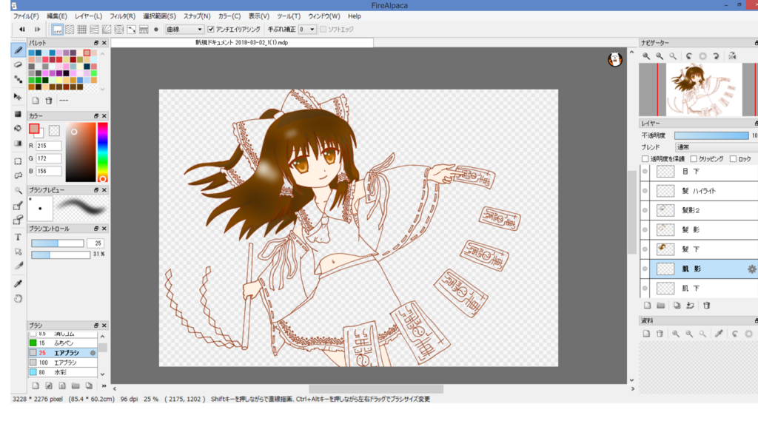Hide the 目 下 layer
The image size is (758, 421).
(x=645, y=171)
